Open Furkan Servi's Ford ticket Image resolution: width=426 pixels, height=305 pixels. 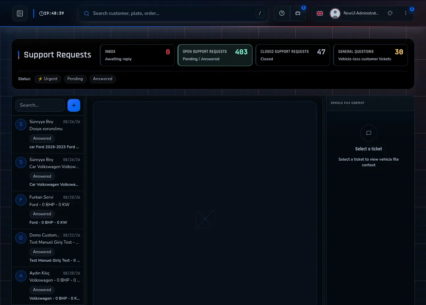tap(48, 210)
